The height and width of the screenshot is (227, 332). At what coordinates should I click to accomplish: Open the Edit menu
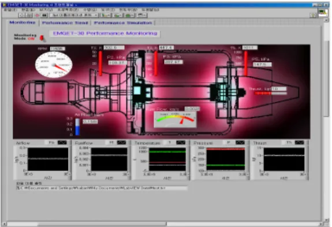(28, 10)
